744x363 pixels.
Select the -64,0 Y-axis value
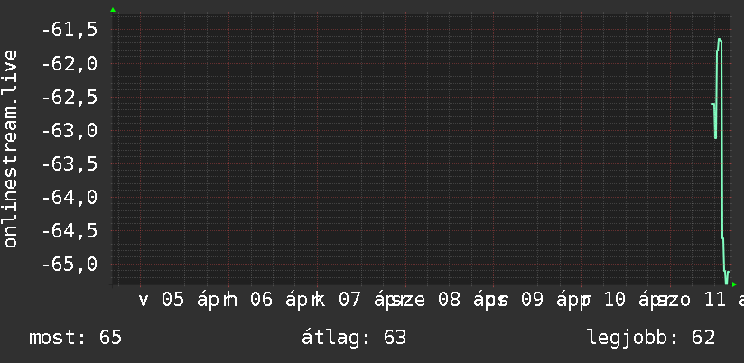pos(69,197)
